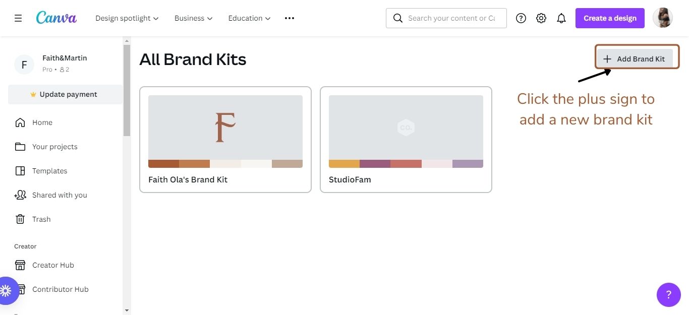Viewport: 689px width, 315px height.
Task: Click Faith&Martin team name
Action: click(65, 58)
